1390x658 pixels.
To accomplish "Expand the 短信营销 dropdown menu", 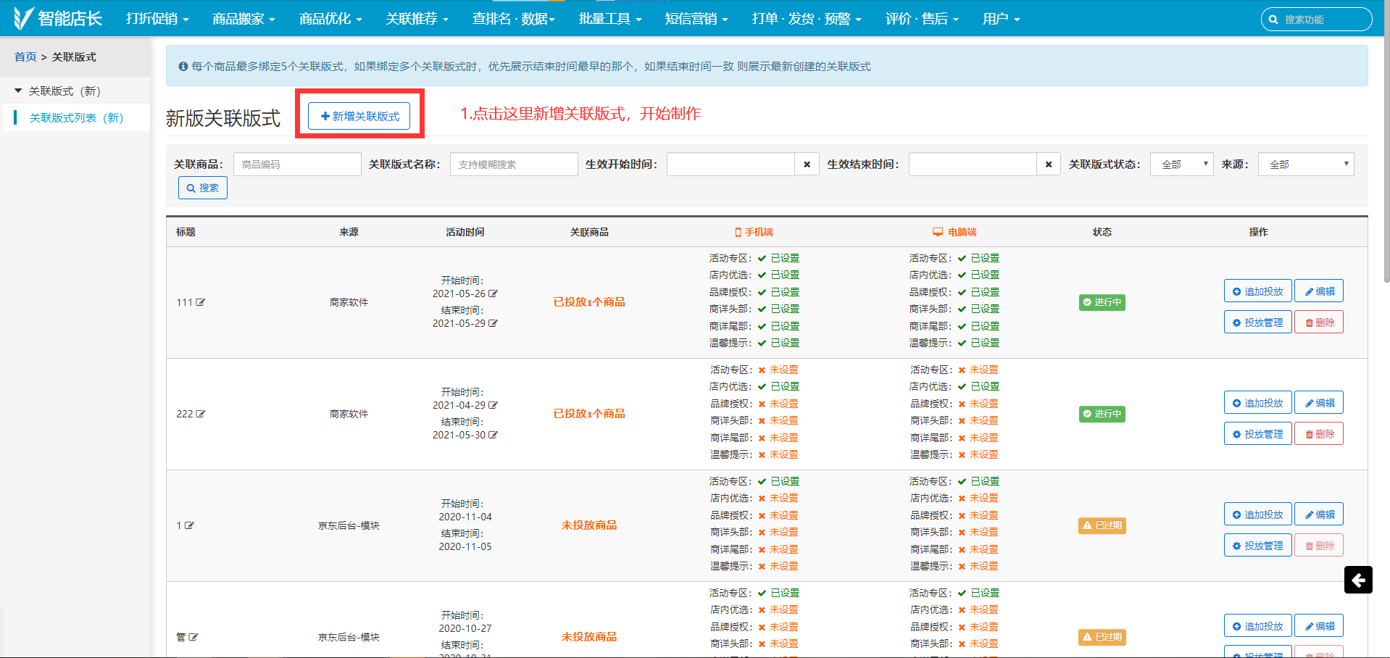I will 696,19.
